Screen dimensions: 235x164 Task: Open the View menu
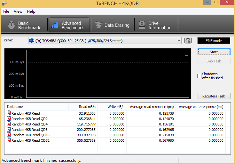[x=18, y=11]
